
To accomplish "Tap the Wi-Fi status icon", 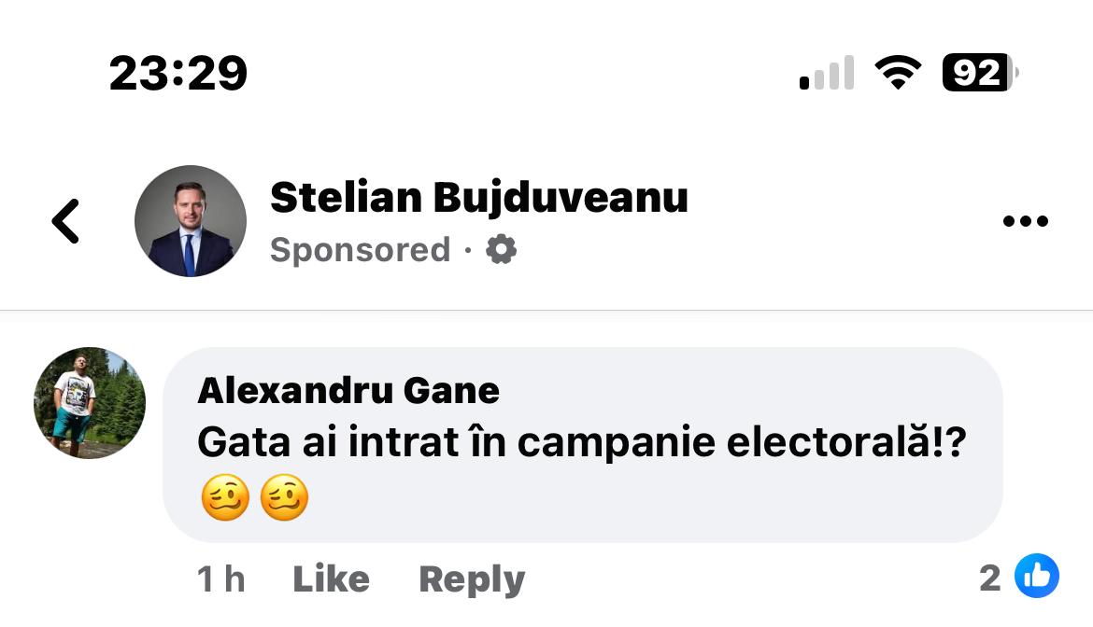I will [x=897, y=73].
